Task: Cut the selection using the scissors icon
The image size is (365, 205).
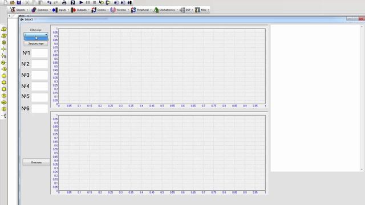Action: click(27, 2)
